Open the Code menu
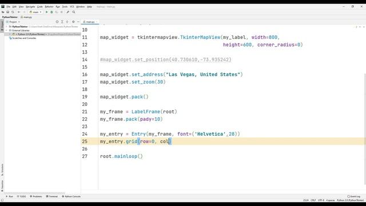The width and height of the screenshot is (366, 206). click(40, 7)
